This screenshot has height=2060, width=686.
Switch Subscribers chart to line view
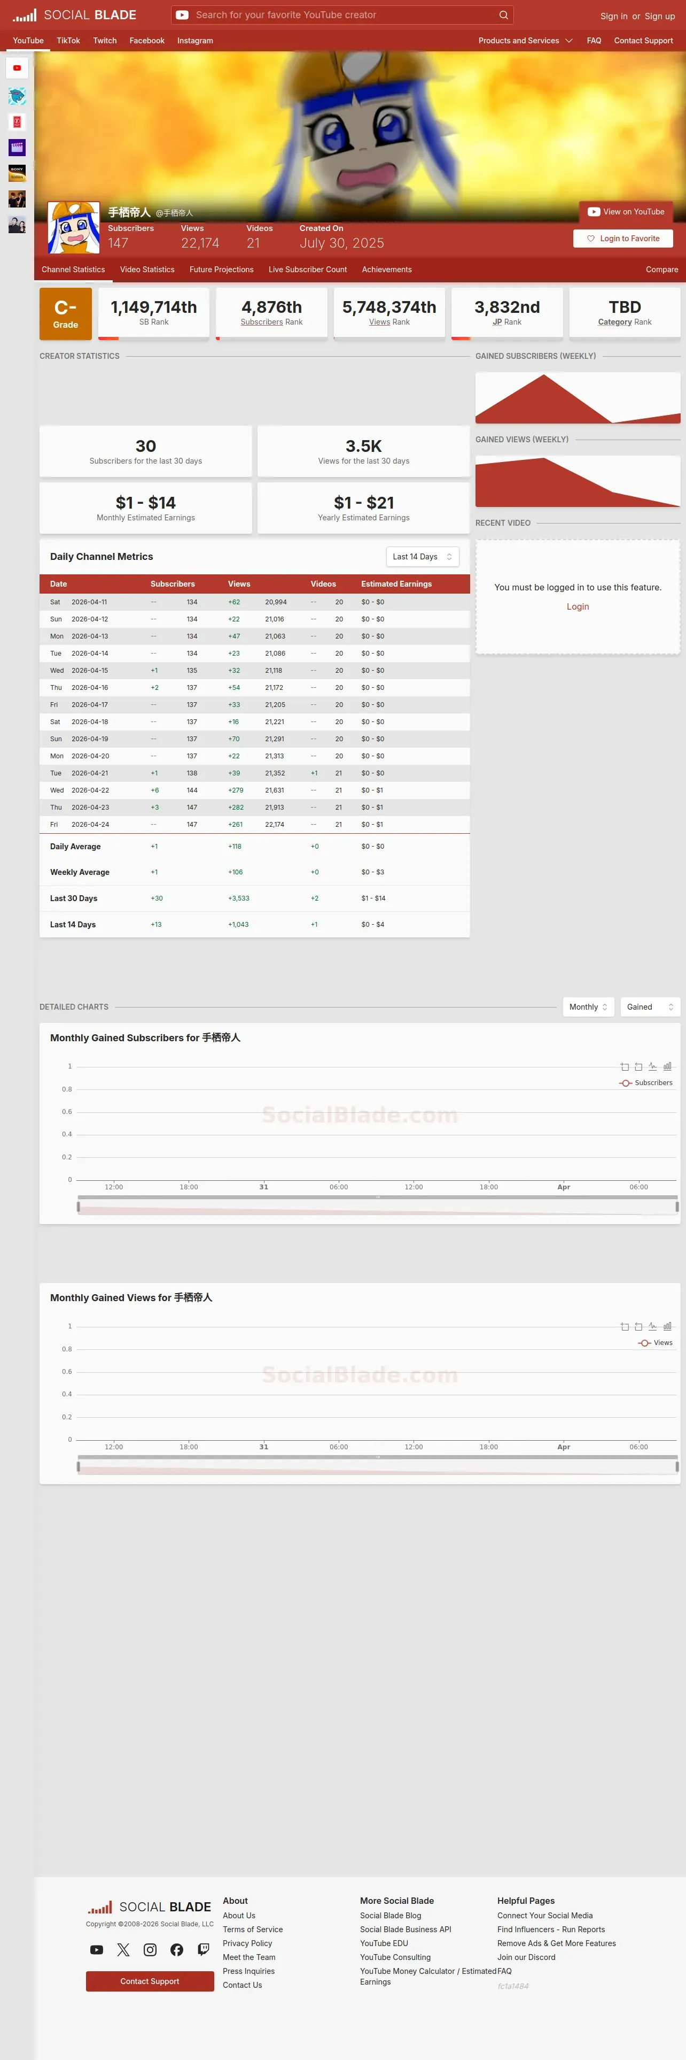point(652,1067)
